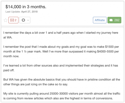Click the "$4000-5500" figure in the text
Image resolution: width=125 pixels, height=103 pixels.
105,51
